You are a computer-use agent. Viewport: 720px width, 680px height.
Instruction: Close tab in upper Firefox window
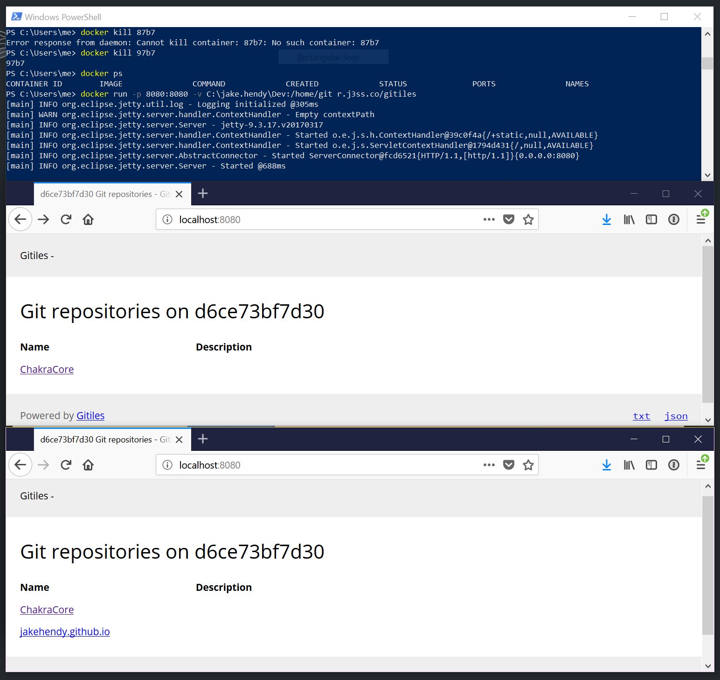179,194
